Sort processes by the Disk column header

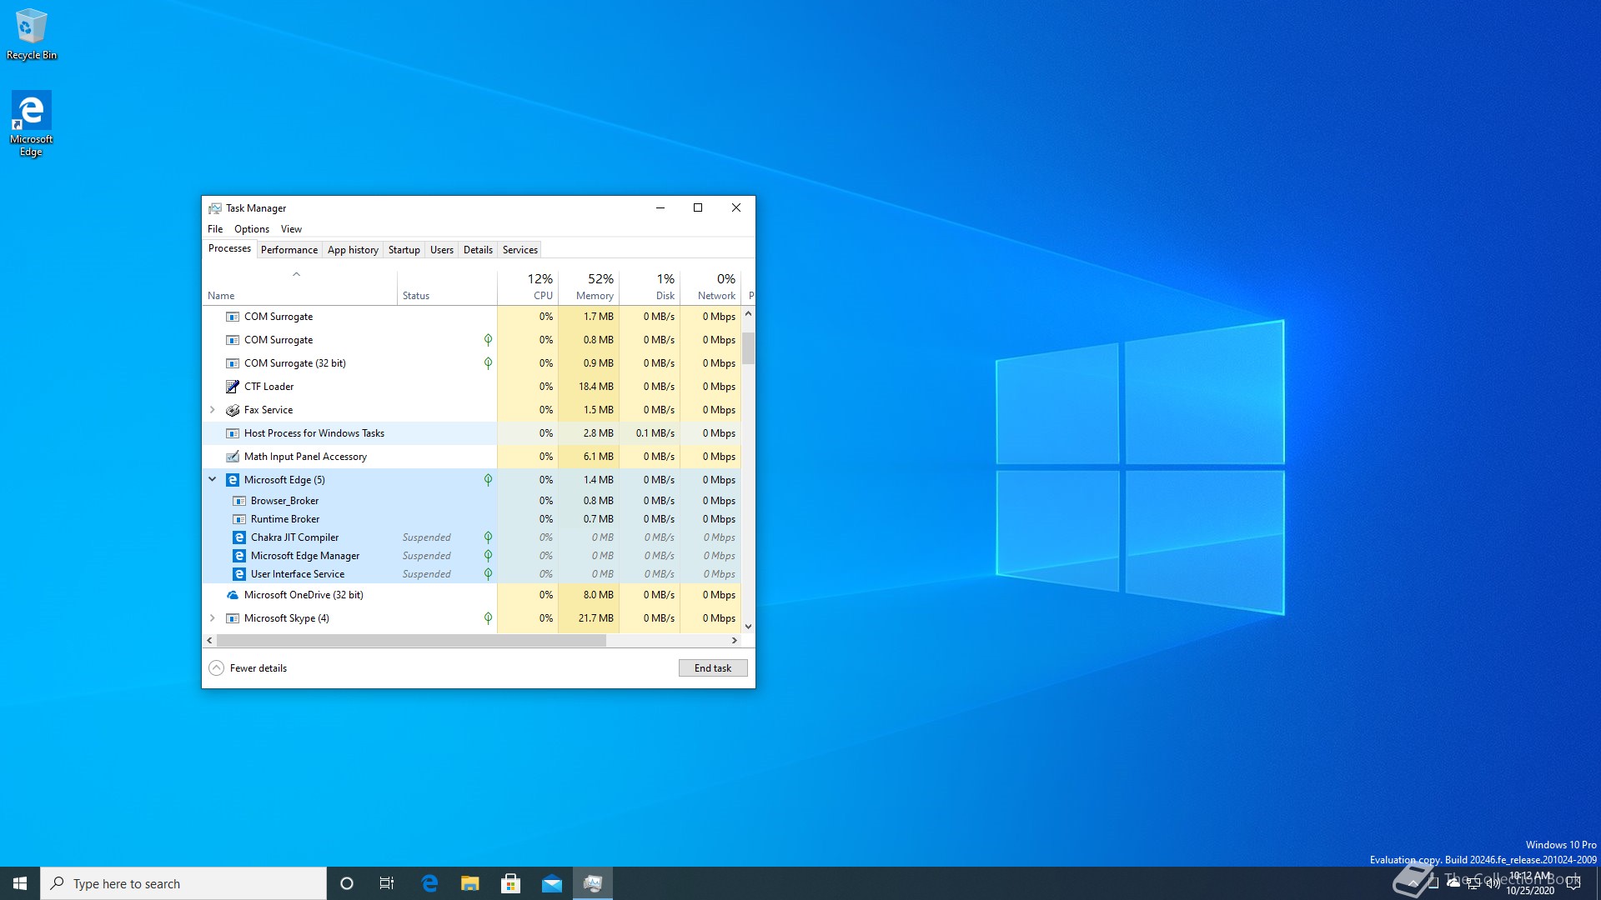650,287
